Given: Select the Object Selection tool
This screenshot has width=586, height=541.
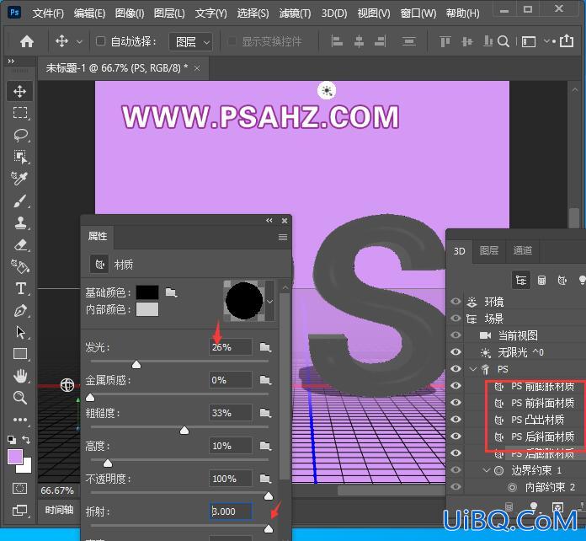Looking at the screenshot, I should [20, 157].
